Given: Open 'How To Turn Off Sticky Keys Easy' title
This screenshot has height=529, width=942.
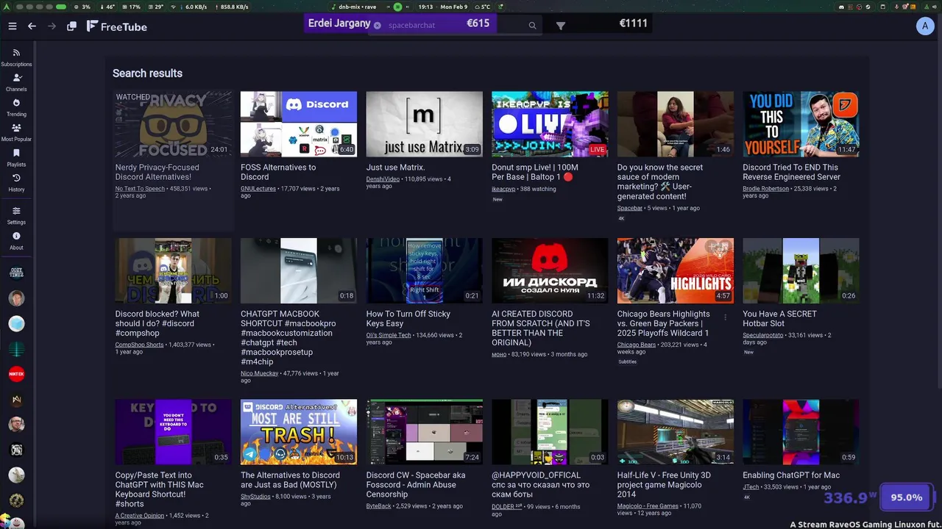Looking at the screenshot, I should point(408,319).
